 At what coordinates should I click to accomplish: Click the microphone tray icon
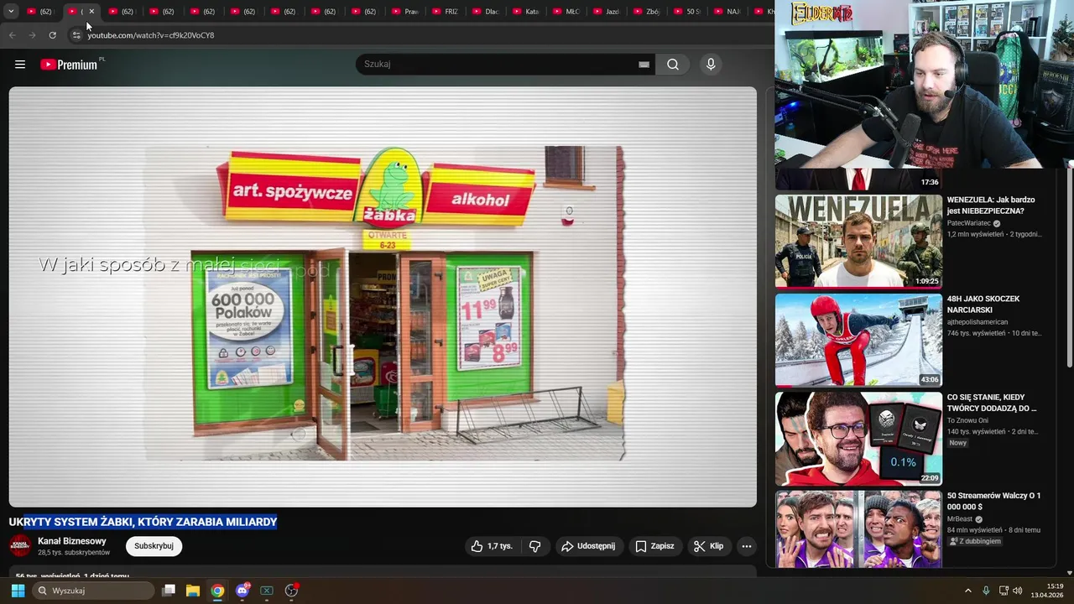pos(986,591)
